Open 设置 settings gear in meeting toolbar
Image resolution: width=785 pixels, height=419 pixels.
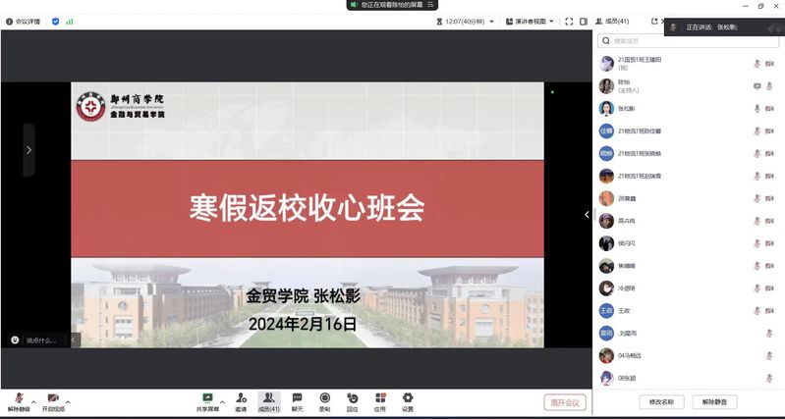tap(407, 400)
